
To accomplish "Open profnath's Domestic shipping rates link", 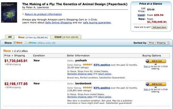I will click(80, 74).
